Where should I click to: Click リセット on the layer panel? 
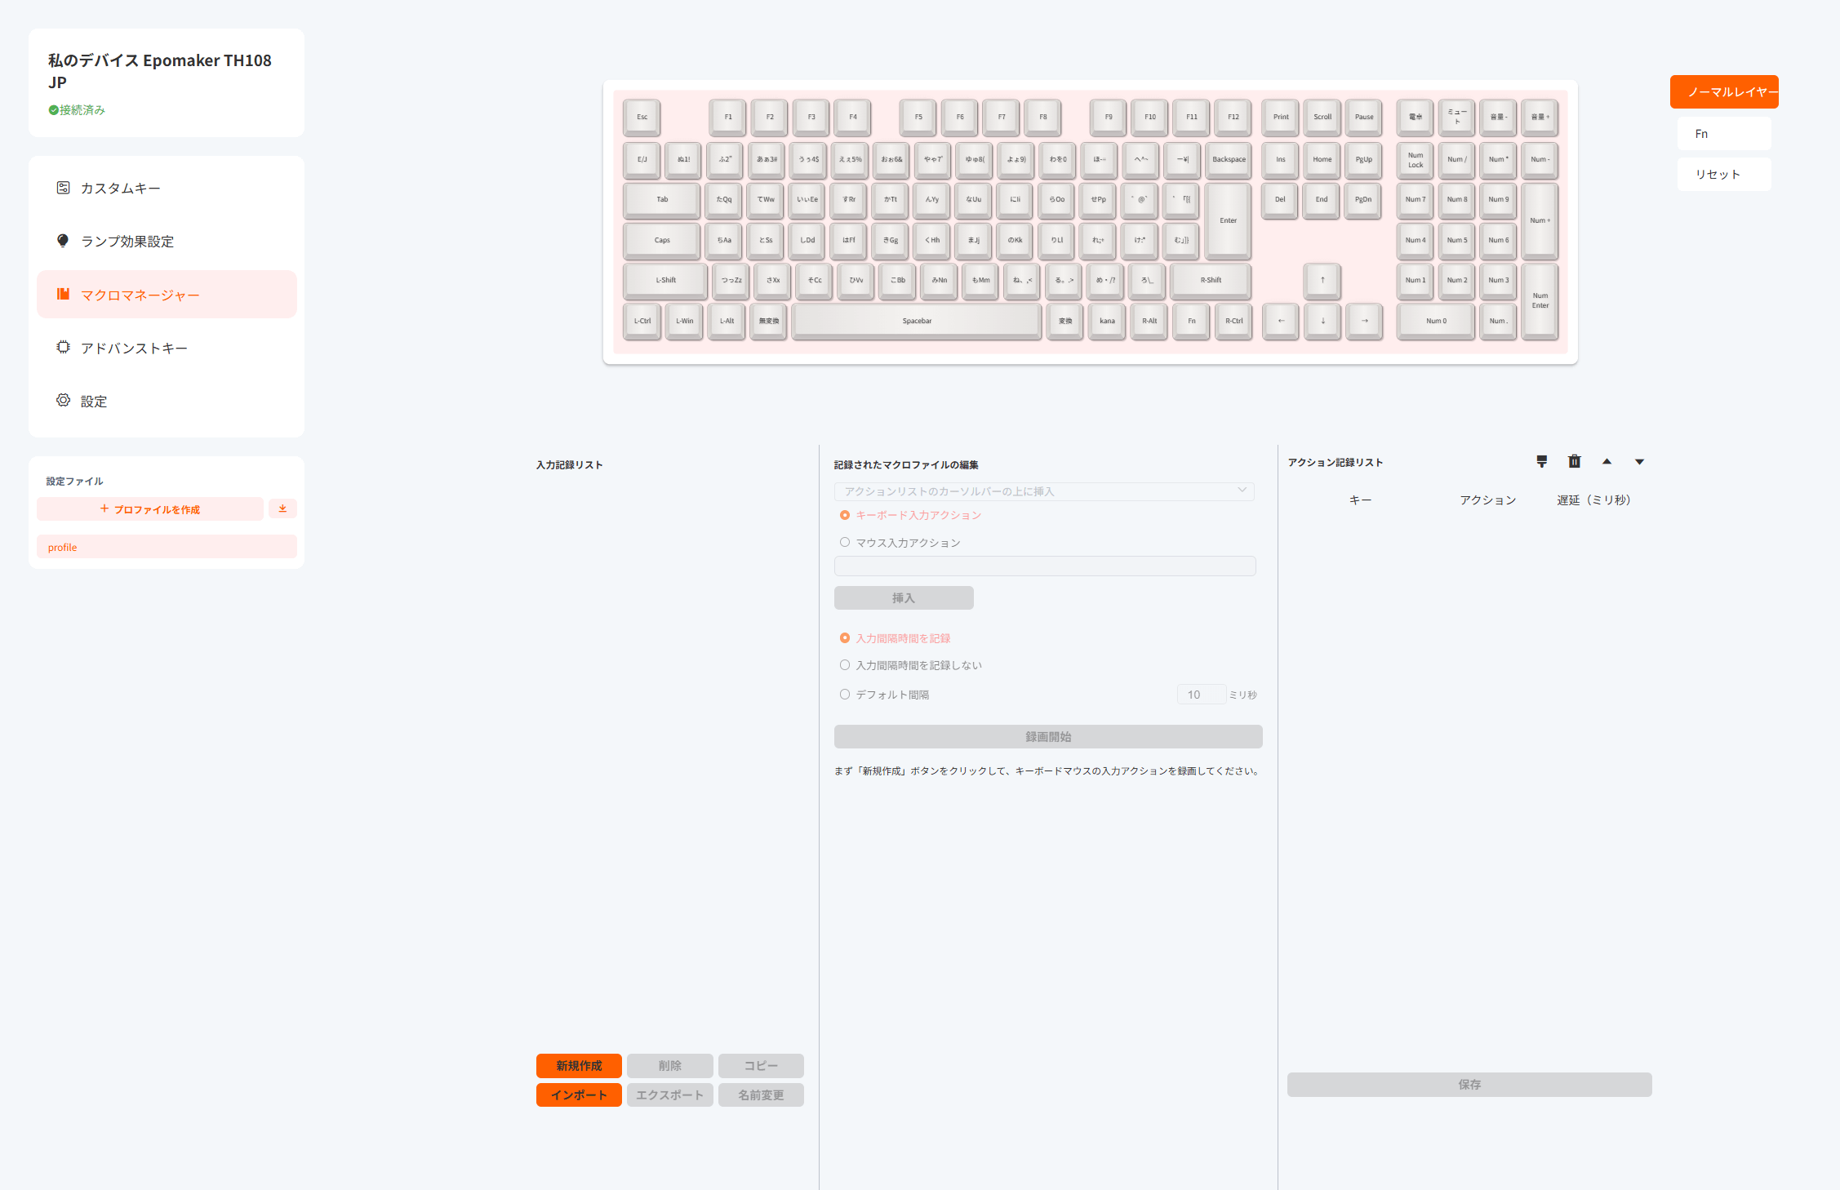pyautogui.click(x=1723, y=175)
